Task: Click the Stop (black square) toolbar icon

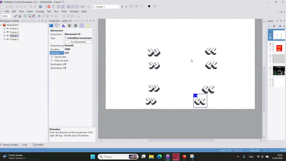Action: click(149, 6)
